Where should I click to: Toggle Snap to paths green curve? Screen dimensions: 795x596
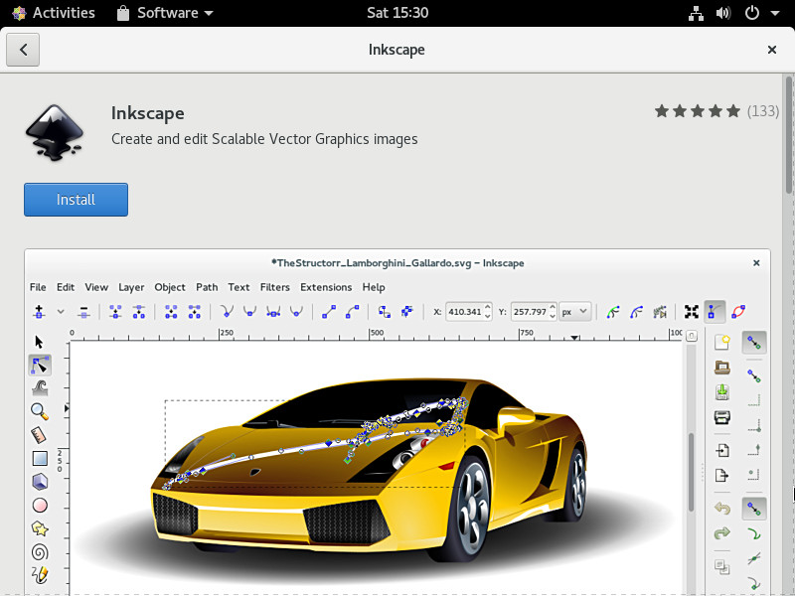[x=754, y=533]
